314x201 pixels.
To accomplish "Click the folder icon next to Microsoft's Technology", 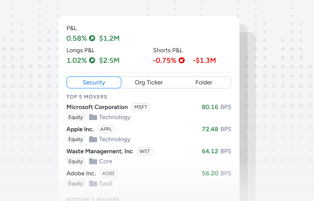I will (x=93, y=117).
